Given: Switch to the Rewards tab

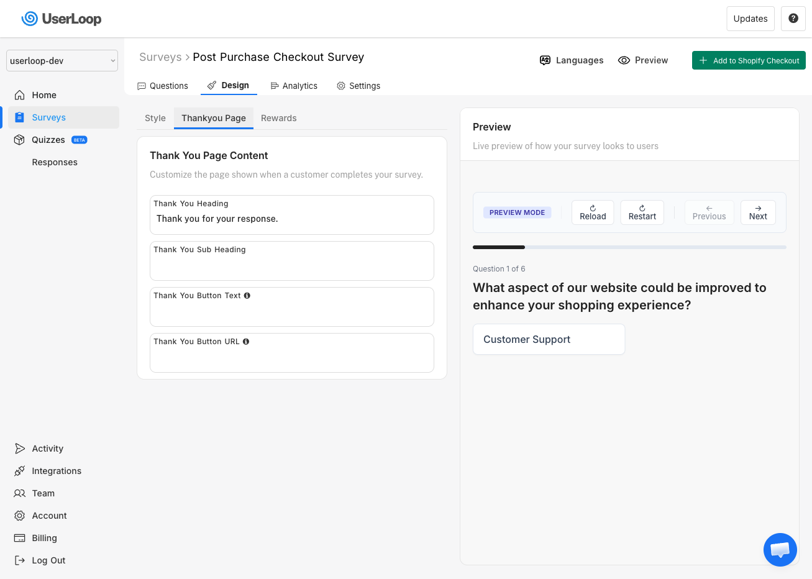Looking at the screenshot, I should tap(278, 118).
